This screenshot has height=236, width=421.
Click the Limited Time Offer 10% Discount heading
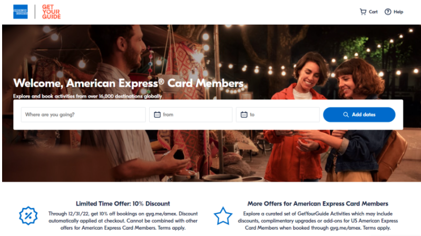(123, 203)
